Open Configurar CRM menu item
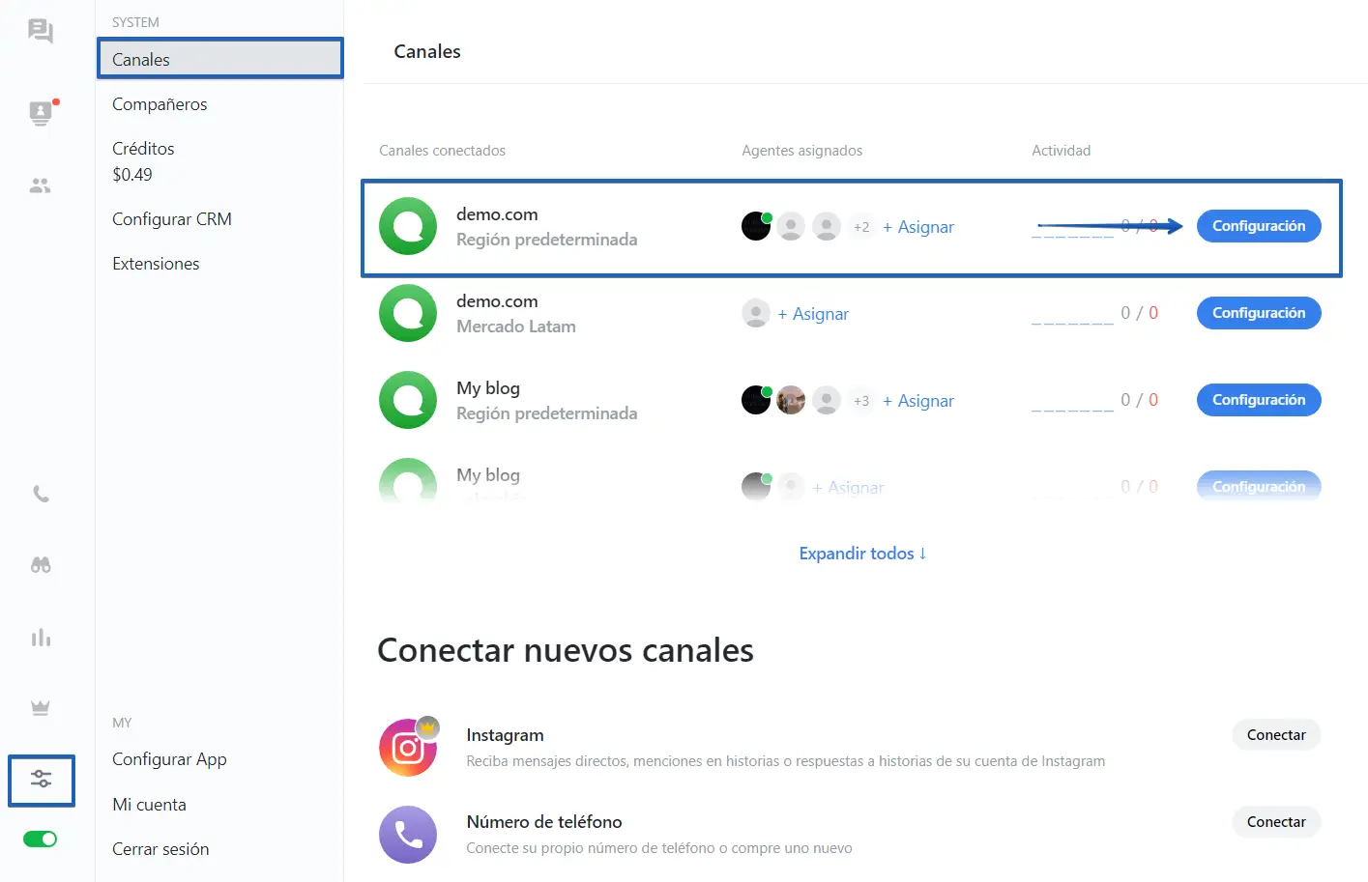 [172, 219]
